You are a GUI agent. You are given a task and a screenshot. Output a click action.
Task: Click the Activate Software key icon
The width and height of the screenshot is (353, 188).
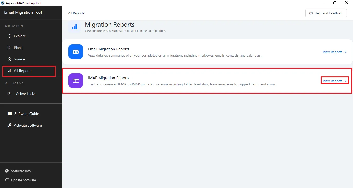click(x=10, y=125)
